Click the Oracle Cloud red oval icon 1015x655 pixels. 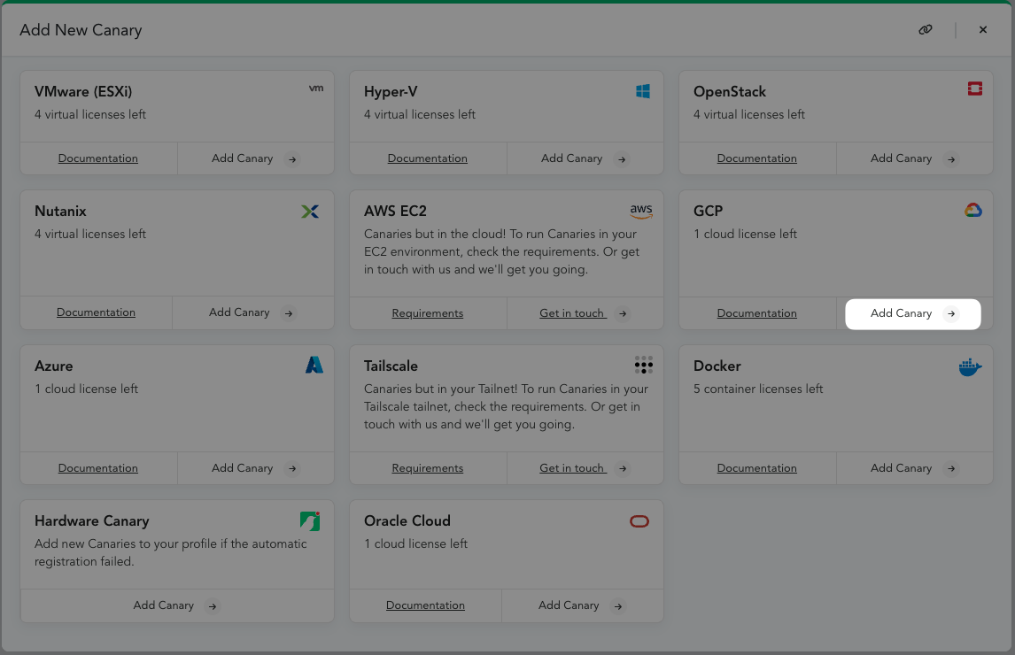click(639, 521)
